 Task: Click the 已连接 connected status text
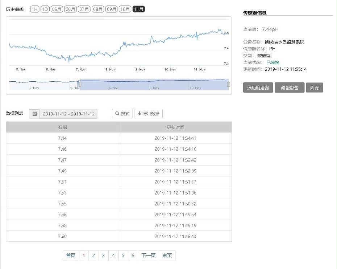273,62
